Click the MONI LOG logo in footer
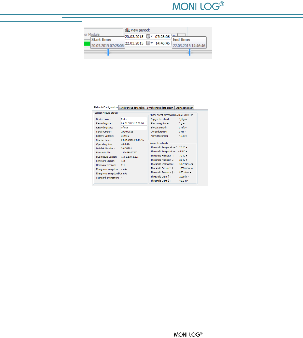The height and width of the screenshot is (338, 303). point(188,334)
